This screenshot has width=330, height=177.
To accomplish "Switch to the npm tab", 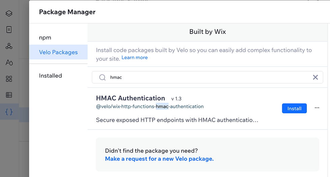I will [x=45, y=38].
